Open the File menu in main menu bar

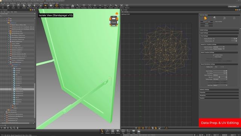pos(2,3)
